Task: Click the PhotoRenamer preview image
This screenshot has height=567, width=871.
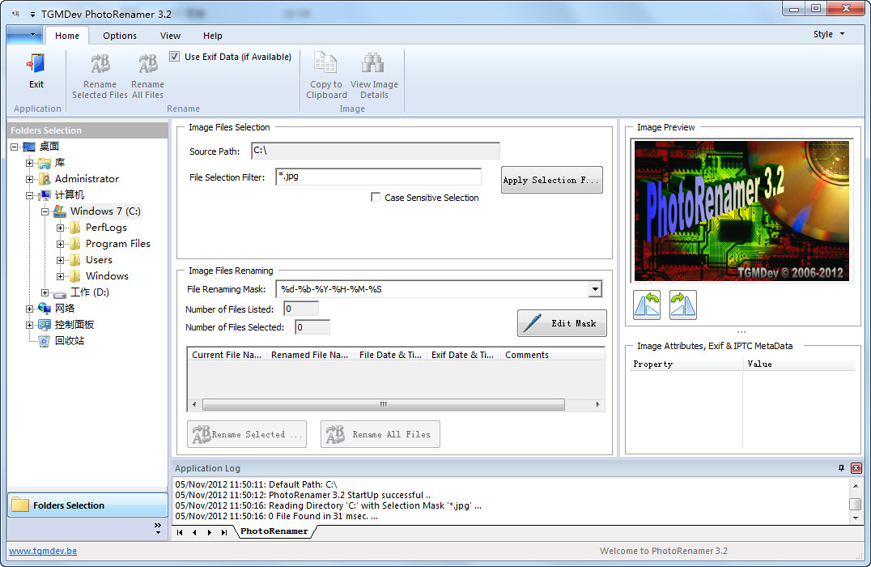Action: pos(741,211)
